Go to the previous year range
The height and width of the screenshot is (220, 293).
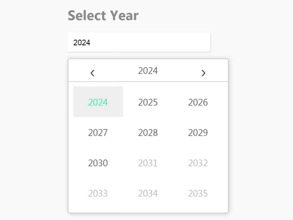pyautogui.click(x=92, y=72)
